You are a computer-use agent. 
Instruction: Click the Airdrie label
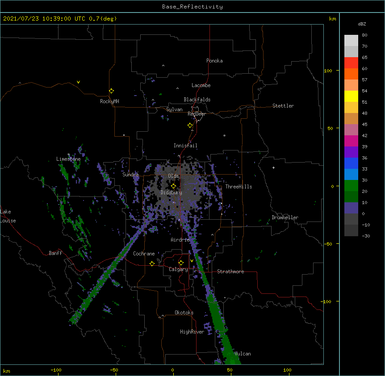(180, 240)
